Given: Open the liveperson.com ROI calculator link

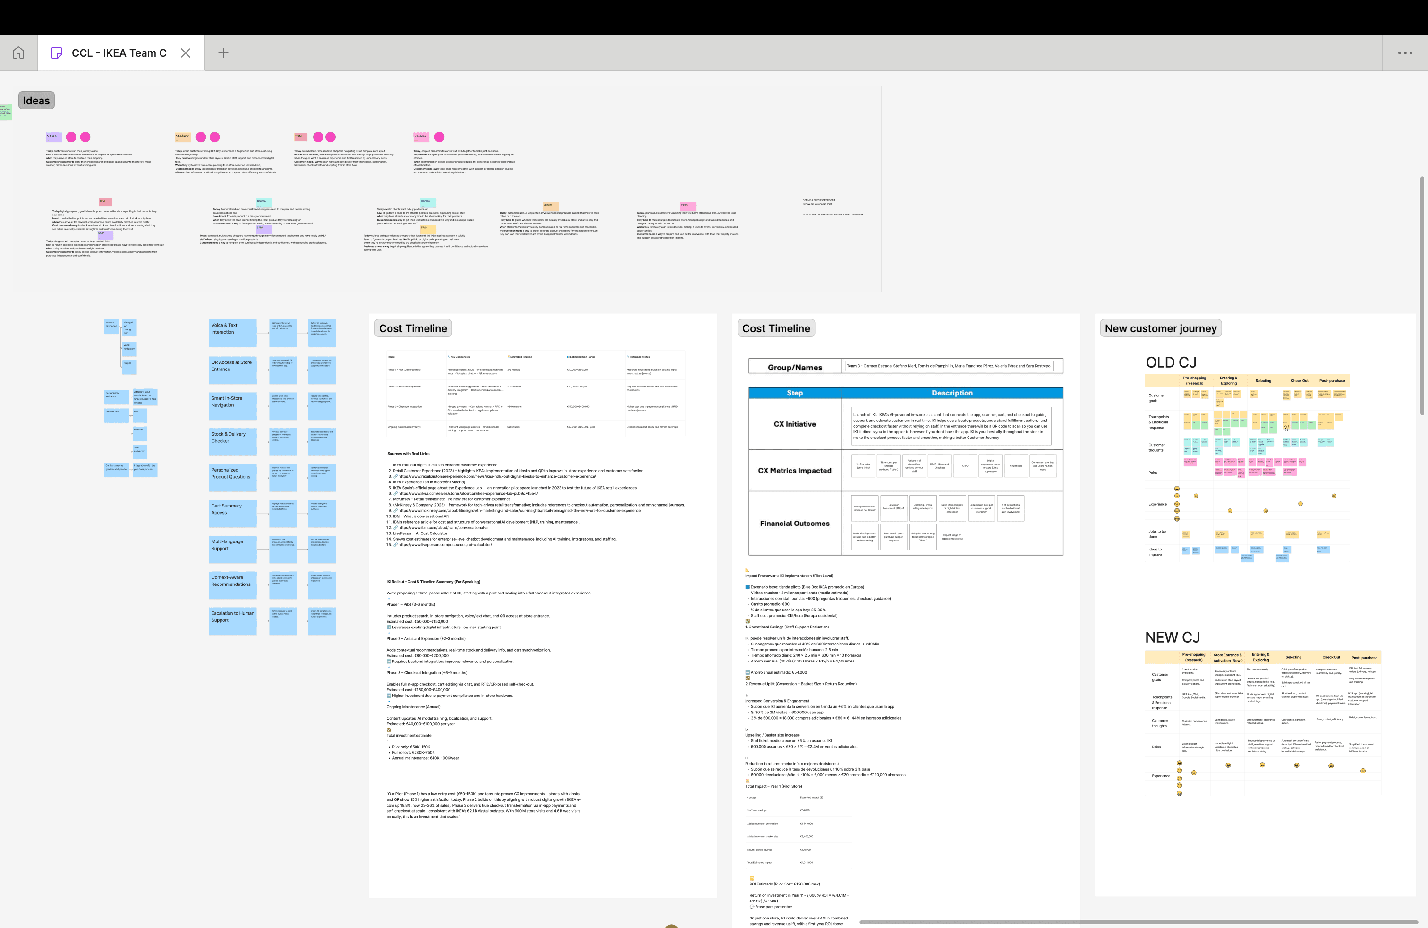Looking at the screenshot, I should (445, 544).
